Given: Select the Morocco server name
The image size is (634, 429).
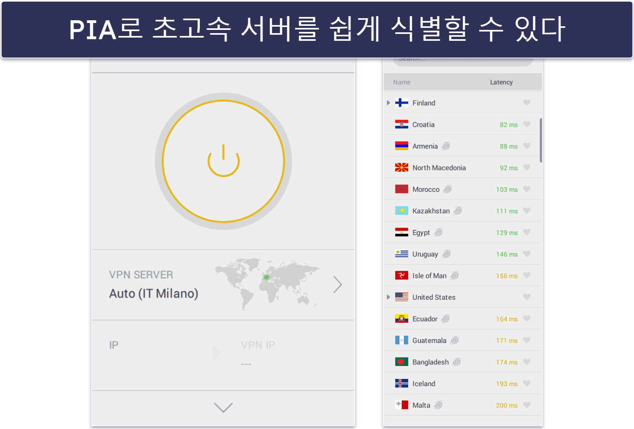Looking at the screenshot, I should 426,189.
